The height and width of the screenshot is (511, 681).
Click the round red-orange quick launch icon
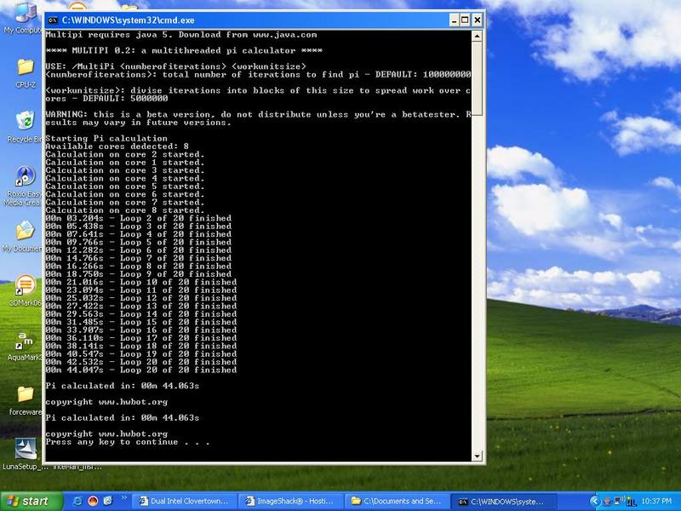93,501
